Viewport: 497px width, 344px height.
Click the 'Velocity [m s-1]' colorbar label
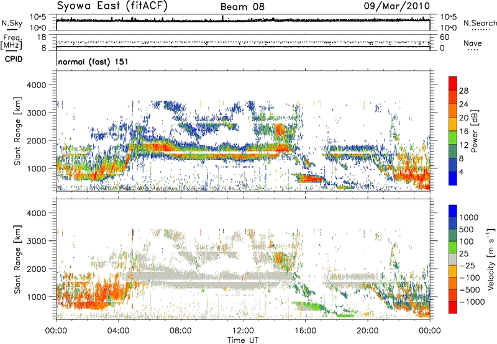(x=491, y=259)
